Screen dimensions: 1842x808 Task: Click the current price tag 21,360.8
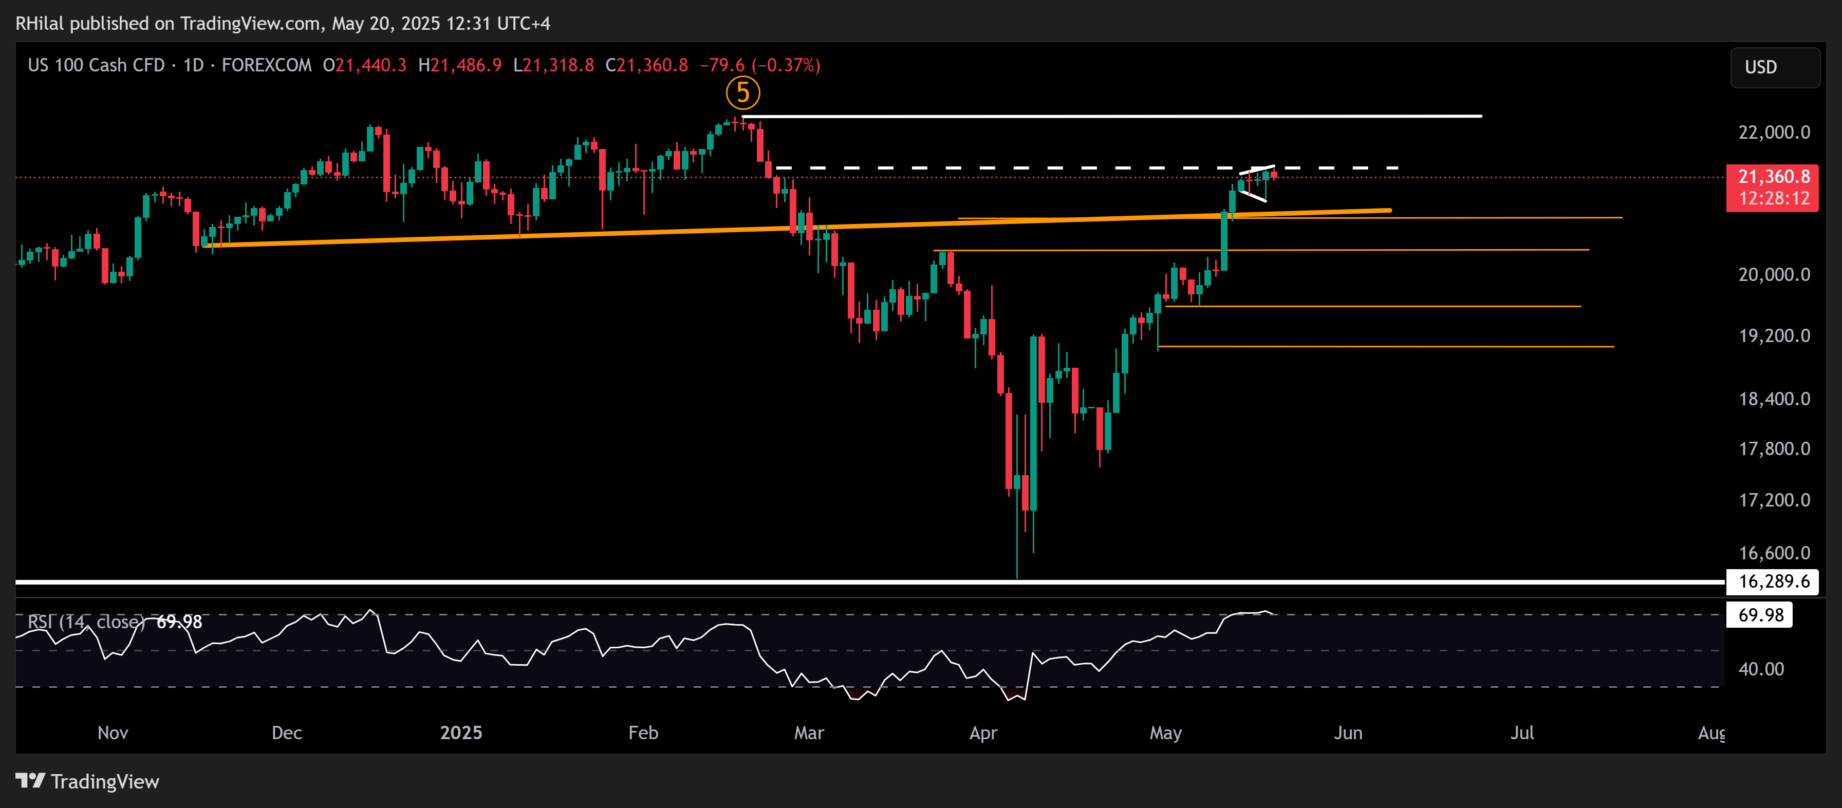pos(1773,187)
